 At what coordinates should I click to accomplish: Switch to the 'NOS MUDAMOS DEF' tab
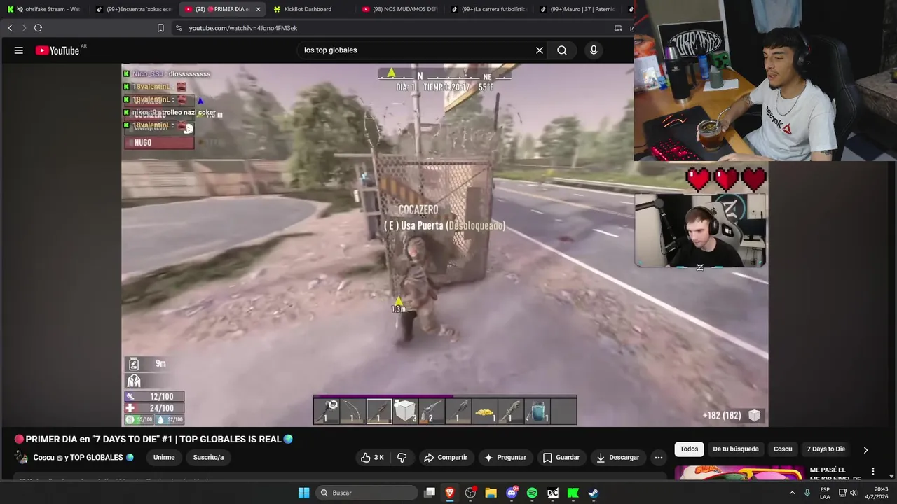399,9
